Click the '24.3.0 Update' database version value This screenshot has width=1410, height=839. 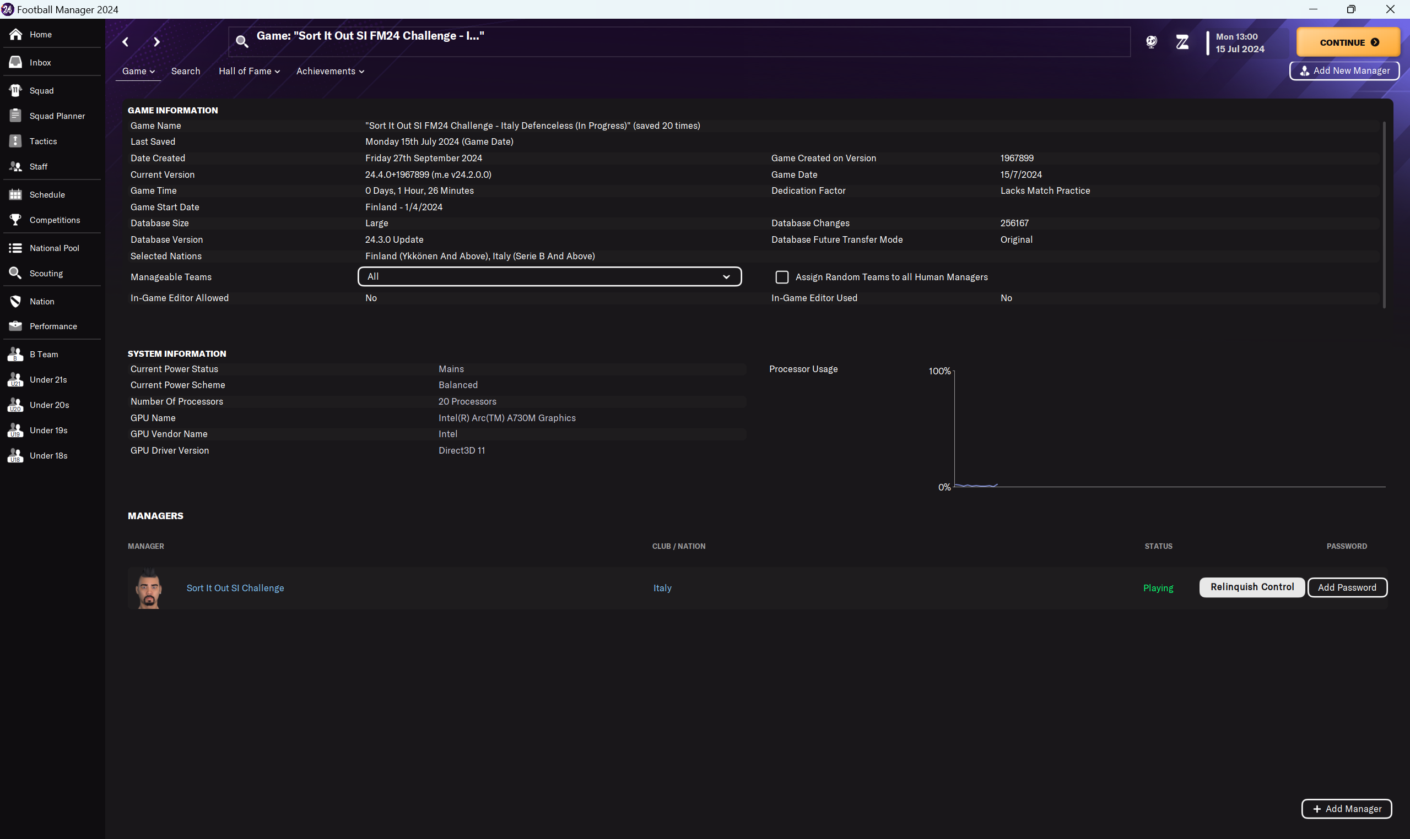tap(395, 239)
